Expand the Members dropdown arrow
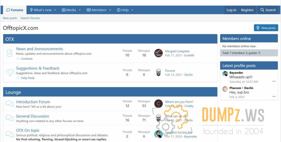 (110, 10)
